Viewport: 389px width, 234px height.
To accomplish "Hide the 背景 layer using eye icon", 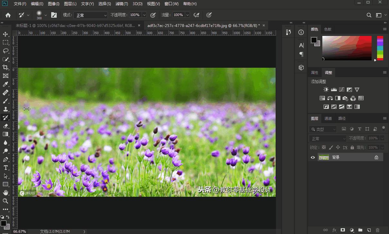I will 313,157.
